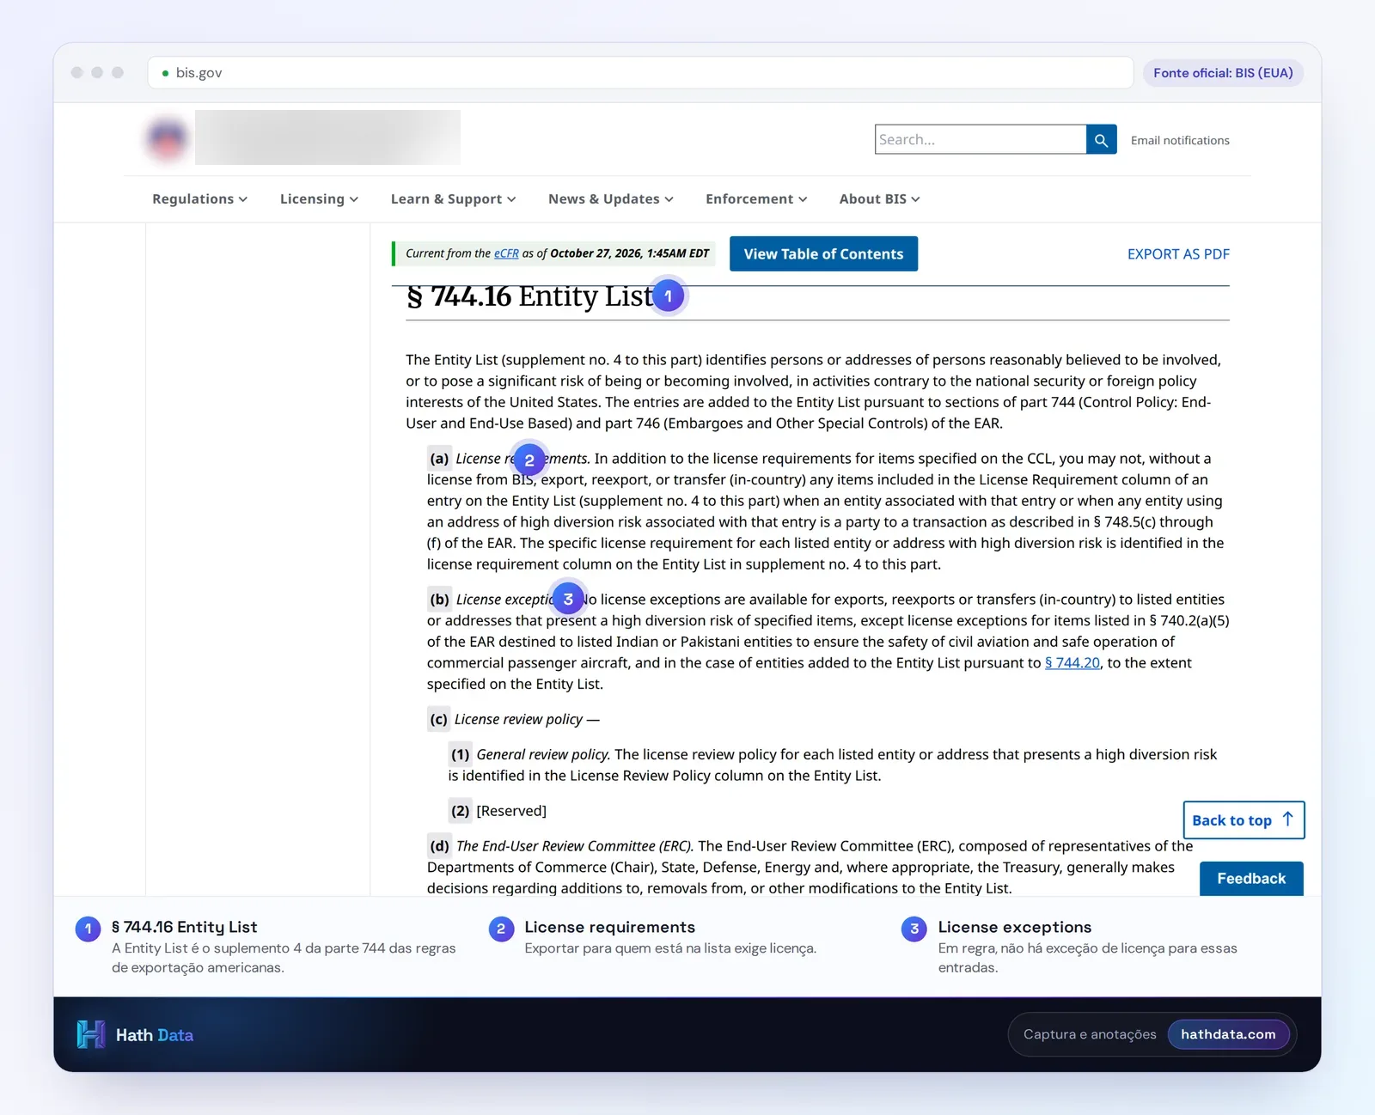Expand the About BIS chevron

pos(915,199)
